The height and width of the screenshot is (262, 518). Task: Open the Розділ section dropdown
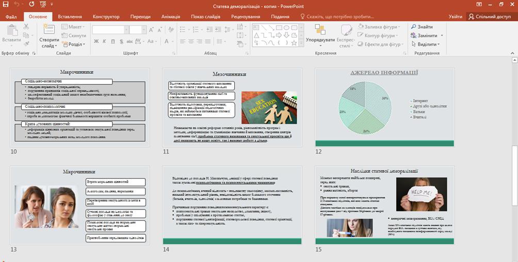[74, 44]
